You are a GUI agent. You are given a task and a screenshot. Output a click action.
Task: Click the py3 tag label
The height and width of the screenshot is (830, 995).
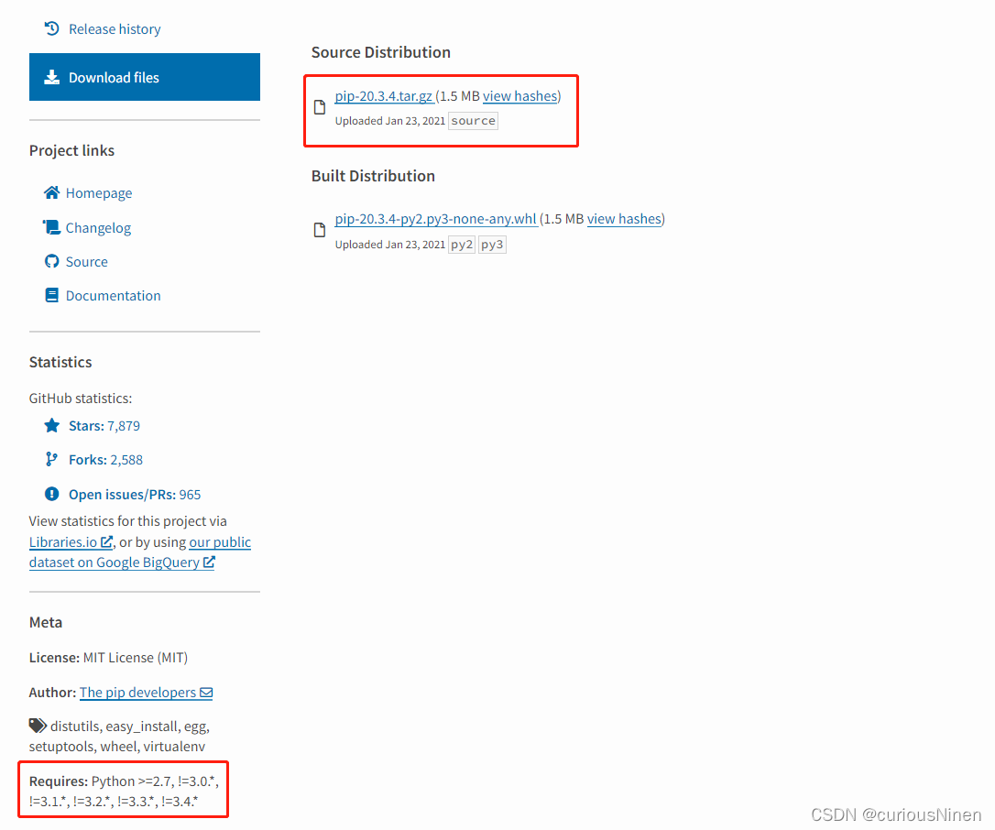(492, 245)
